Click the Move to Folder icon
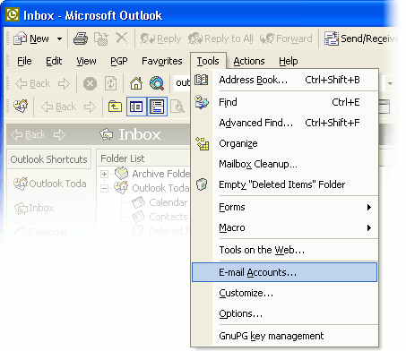 101,39
